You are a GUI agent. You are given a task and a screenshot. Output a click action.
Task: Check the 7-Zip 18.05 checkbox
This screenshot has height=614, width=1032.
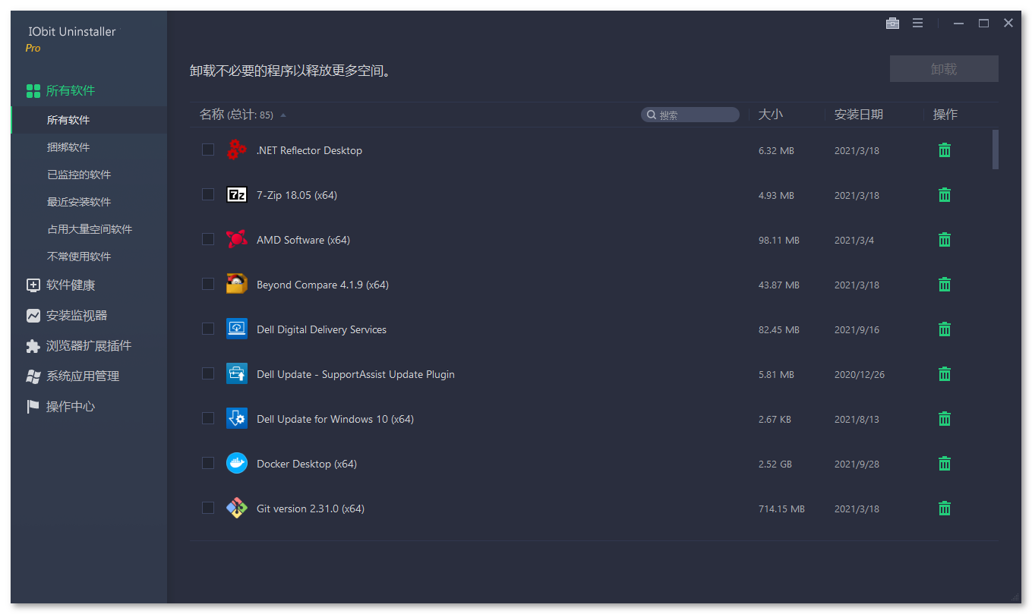208,194
